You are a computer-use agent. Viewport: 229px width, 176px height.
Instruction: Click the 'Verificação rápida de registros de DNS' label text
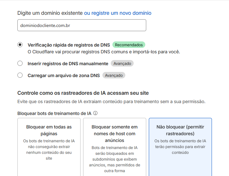(x=69, y=45)
